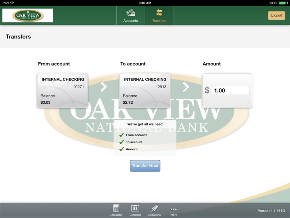290x218 pixels.
Task: Open Locations with the pushpin icon
Action: pyautogui.click(x=154, y=210)
